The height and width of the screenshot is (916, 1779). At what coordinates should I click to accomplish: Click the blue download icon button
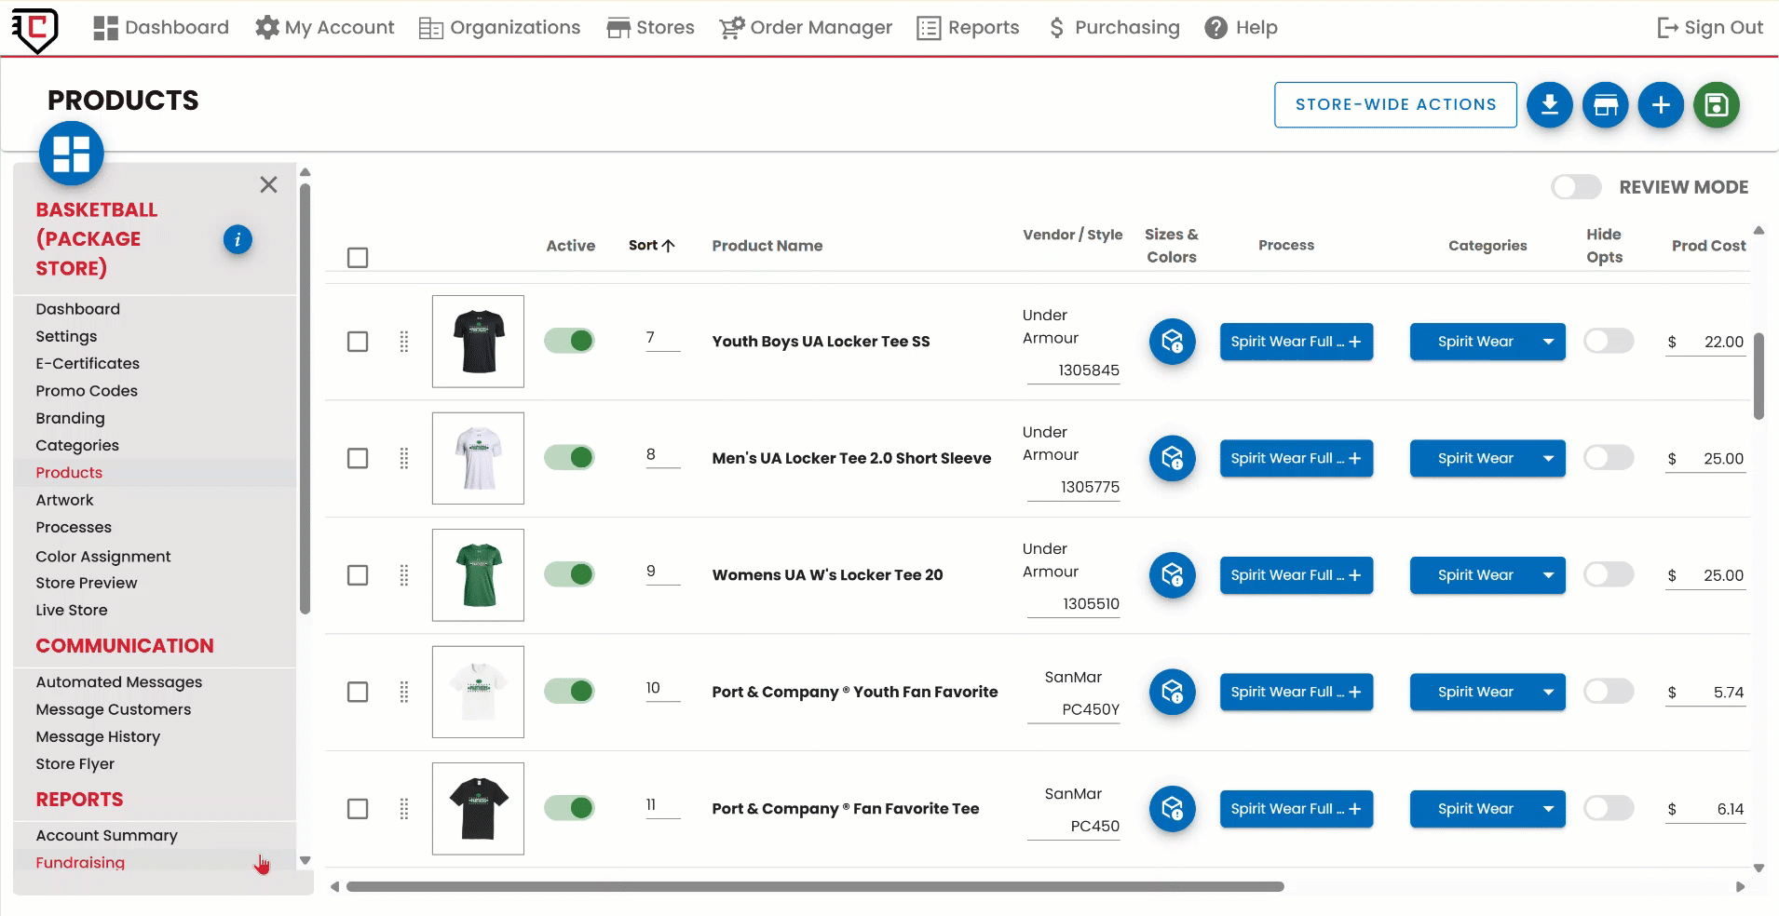click(1549, 105)
